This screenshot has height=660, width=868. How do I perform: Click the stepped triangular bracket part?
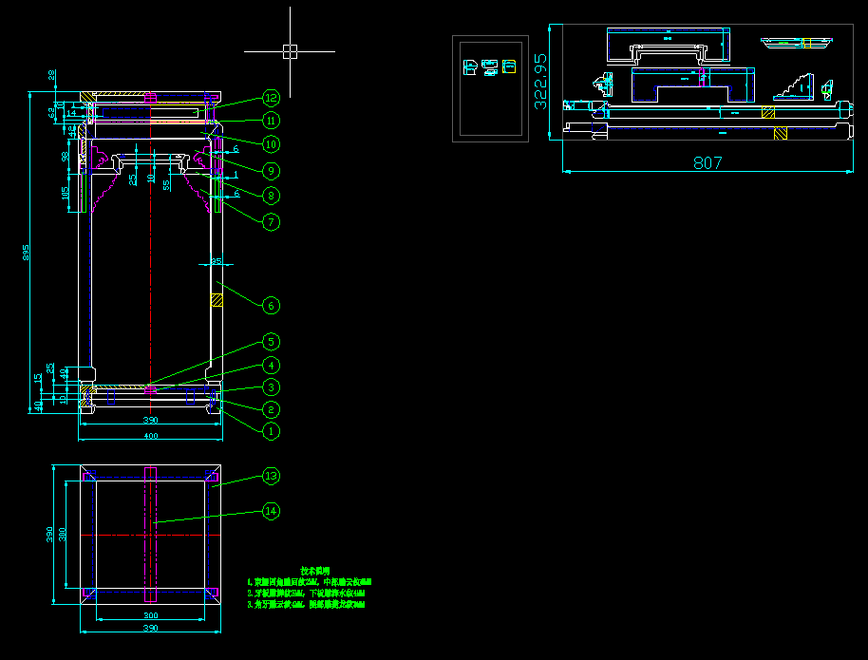(x=796, y=88)
